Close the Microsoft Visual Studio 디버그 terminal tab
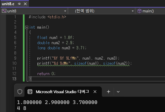 coord(95,92)
